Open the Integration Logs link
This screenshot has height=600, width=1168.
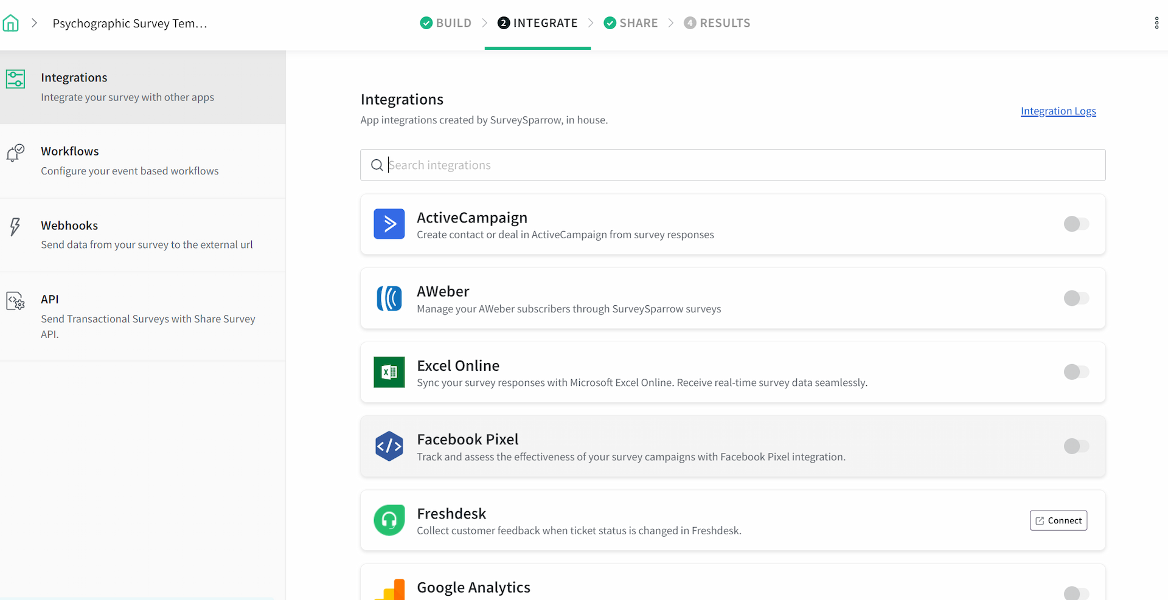coord(1058,111)
